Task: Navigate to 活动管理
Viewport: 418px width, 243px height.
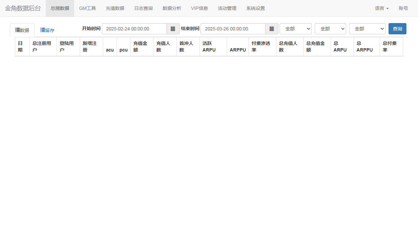Action: point(227,8)
